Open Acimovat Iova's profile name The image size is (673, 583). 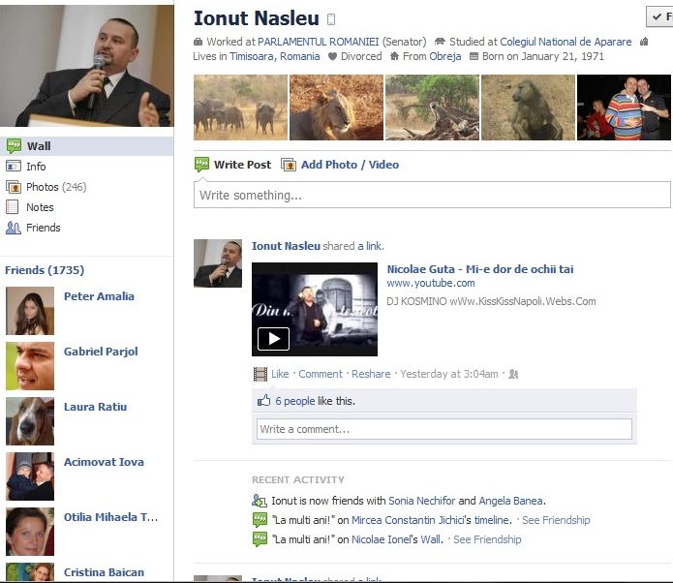(104, 462)
